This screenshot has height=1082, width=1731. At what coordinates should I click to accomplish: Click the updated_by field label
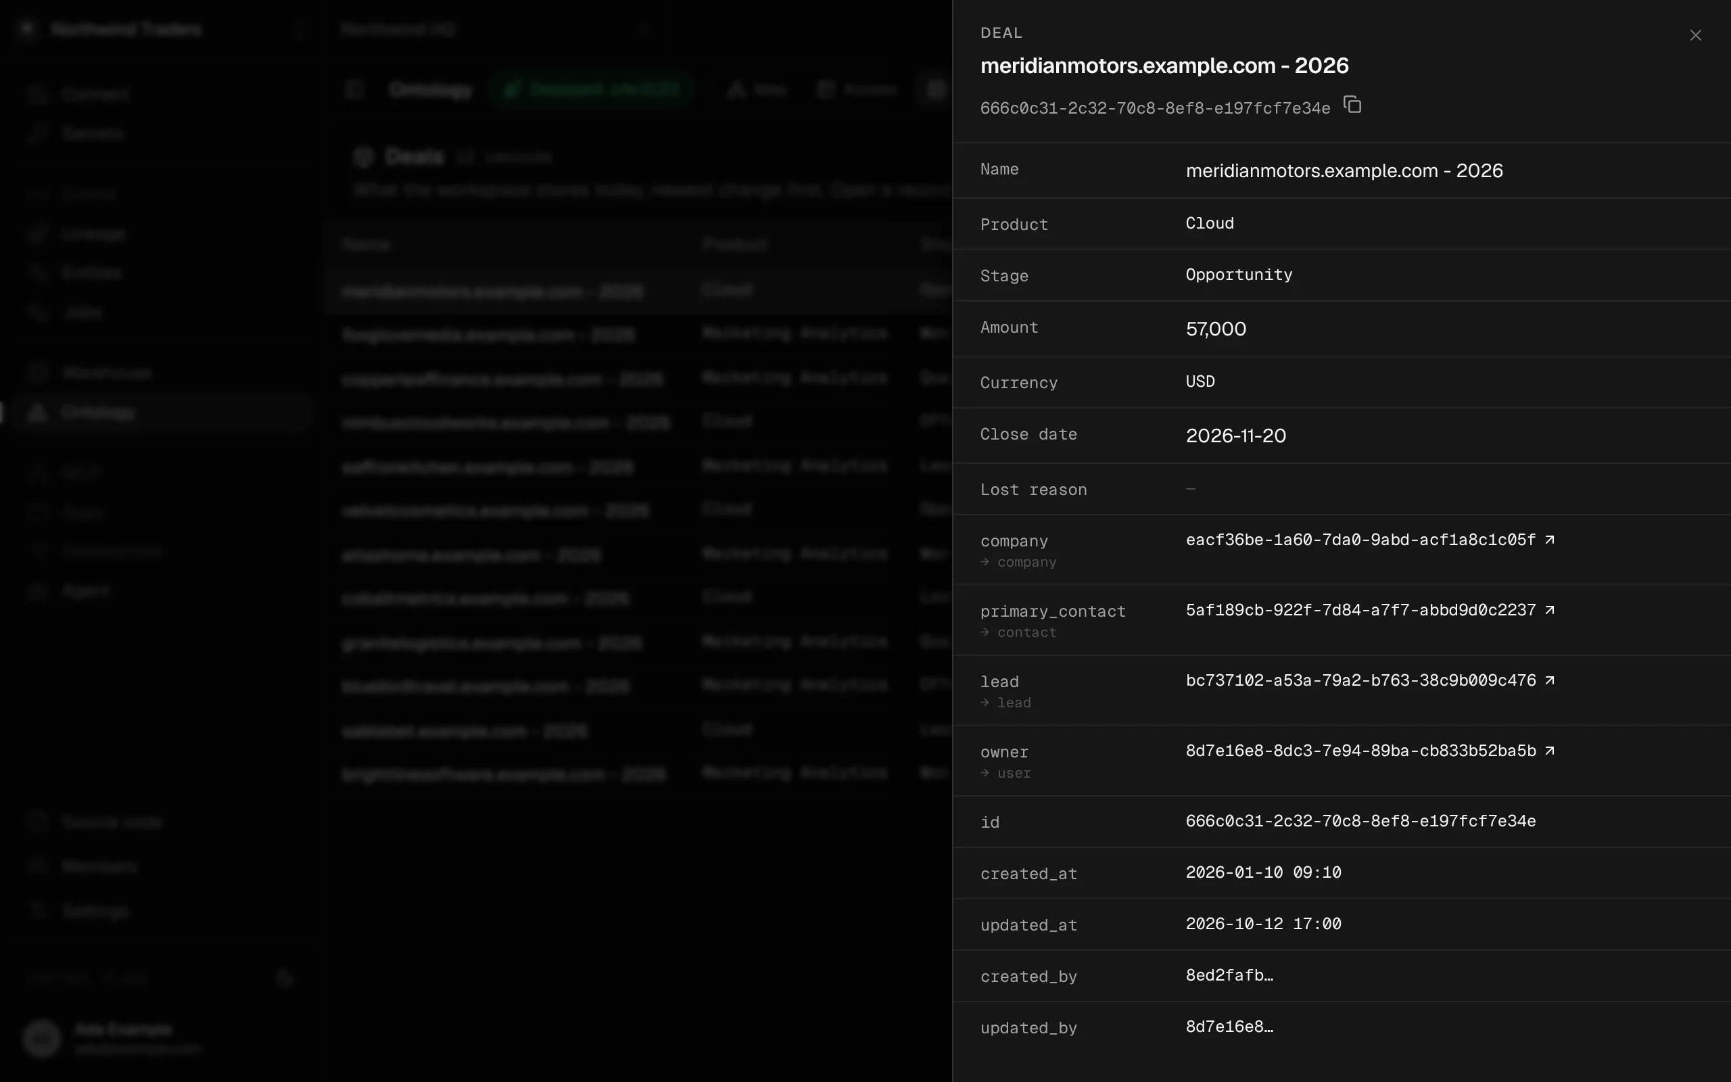(x=1028, y=1029)
